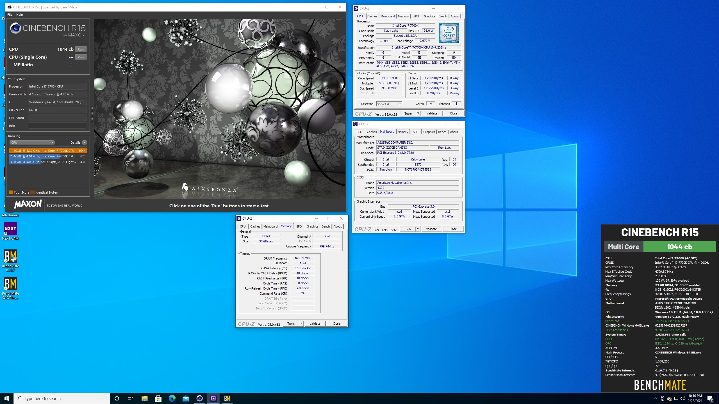Click Validate in Mainboard CPU-Z window
The height and width of the screenshot is (404, 719).
coord(431,229)
